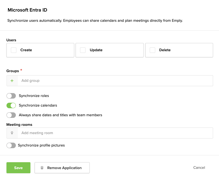Click the location pin icon in Meeting rooms
Image resolution: width=219 pixels, height=179 pixels.
(x=12, y=133)
